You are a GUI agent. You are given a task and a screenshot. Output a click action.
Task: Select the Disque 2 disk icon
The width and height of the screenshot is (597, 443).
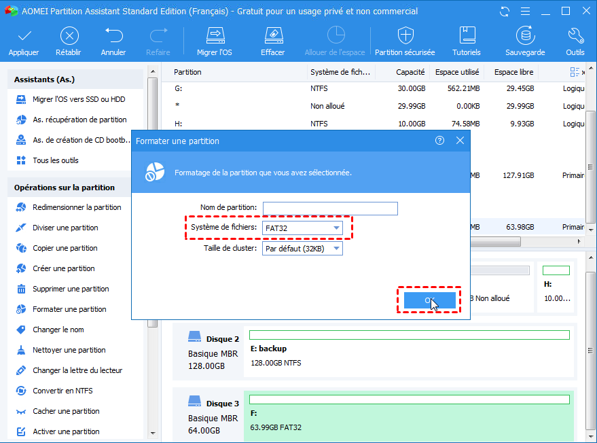point(194,337)
